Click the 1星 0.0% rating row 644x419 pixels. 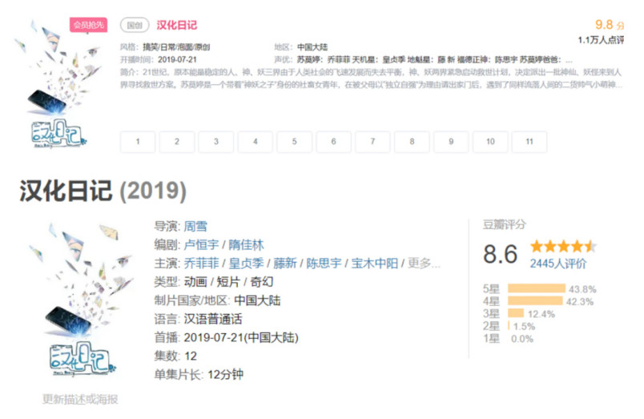(508, 339)
